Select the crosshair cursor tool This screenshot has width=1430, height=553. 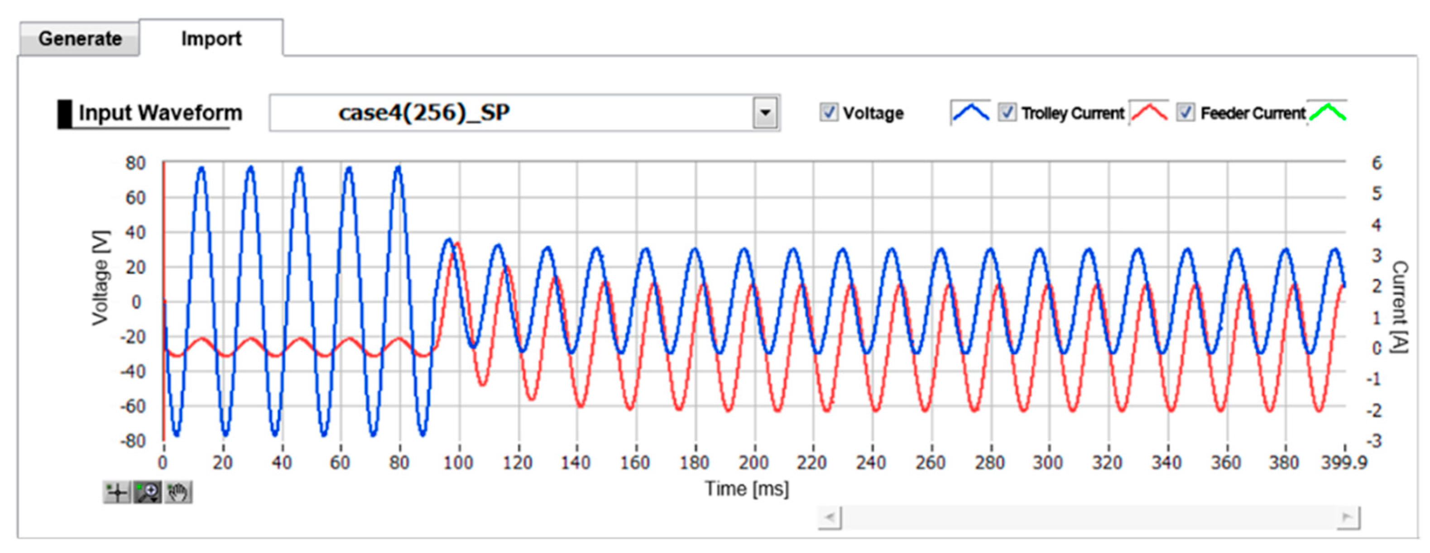click(x=117, y=492)
